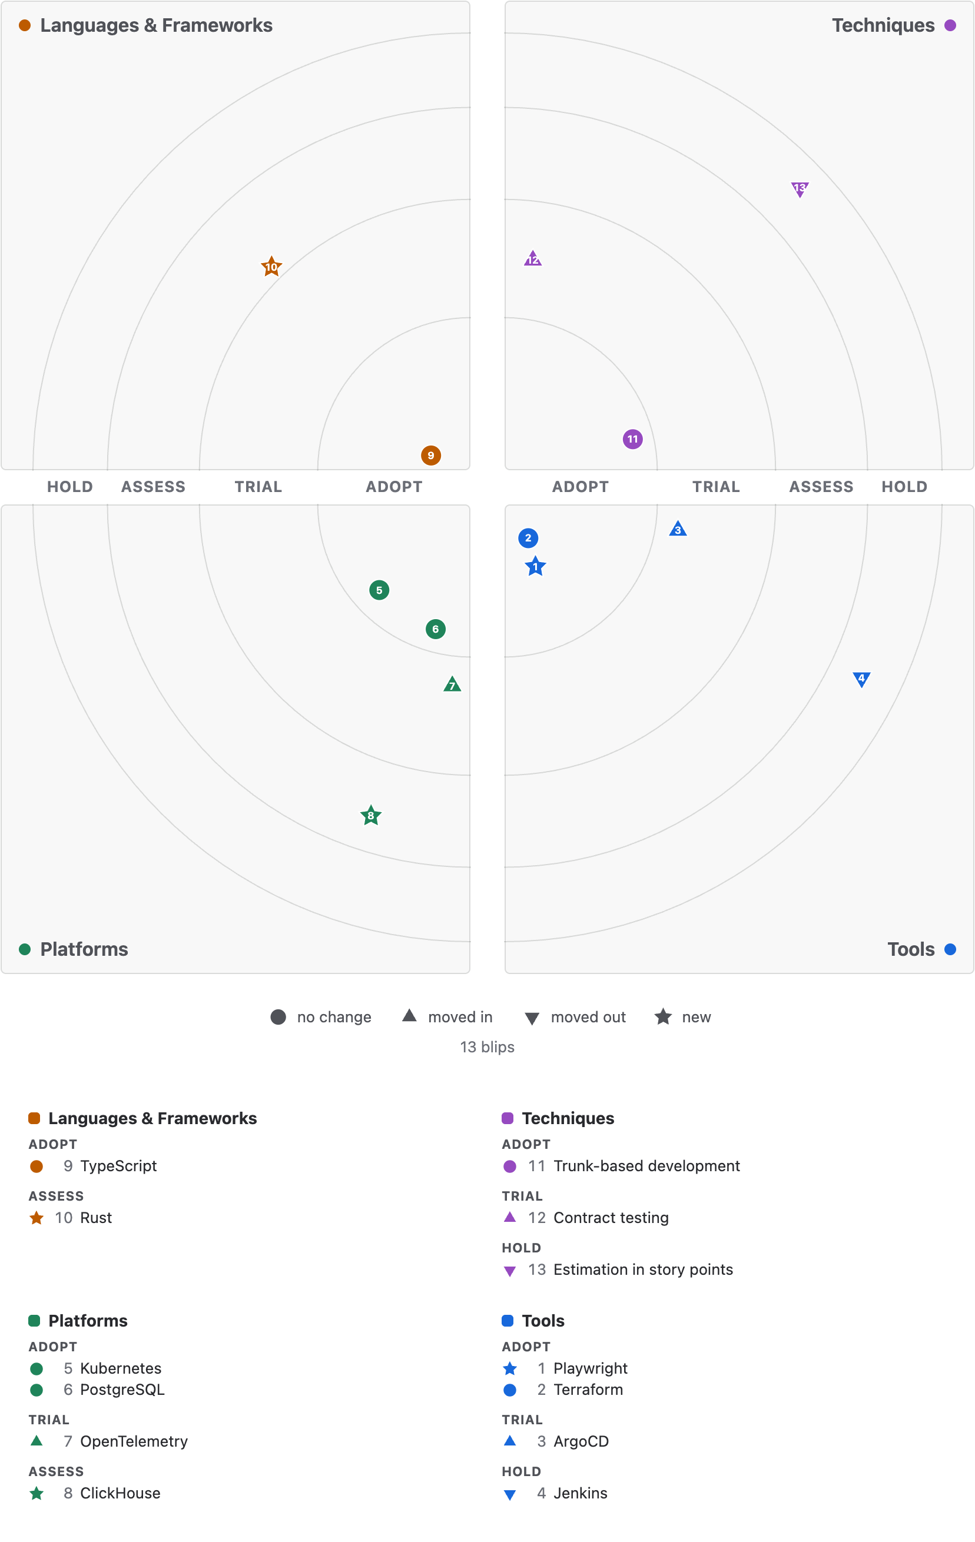Click the purple Techniques list heading swatch
Viewport: 975px width, 1542px height.
click(x=508, y=1119)
